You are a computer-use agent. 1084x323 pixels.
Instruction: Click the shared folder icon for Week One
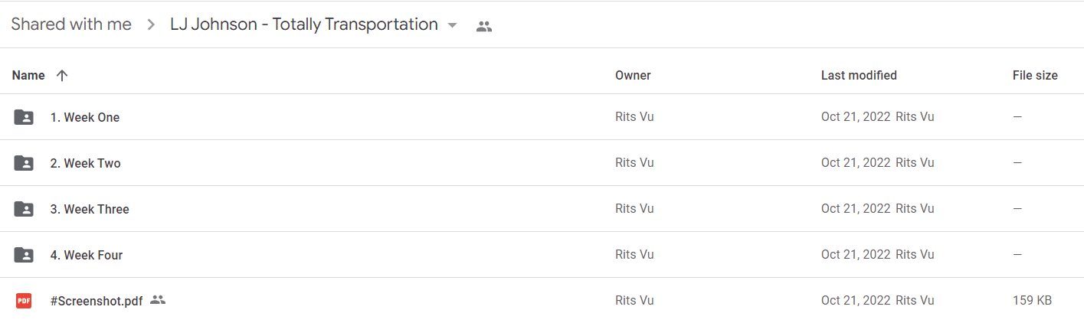(24, 117)
